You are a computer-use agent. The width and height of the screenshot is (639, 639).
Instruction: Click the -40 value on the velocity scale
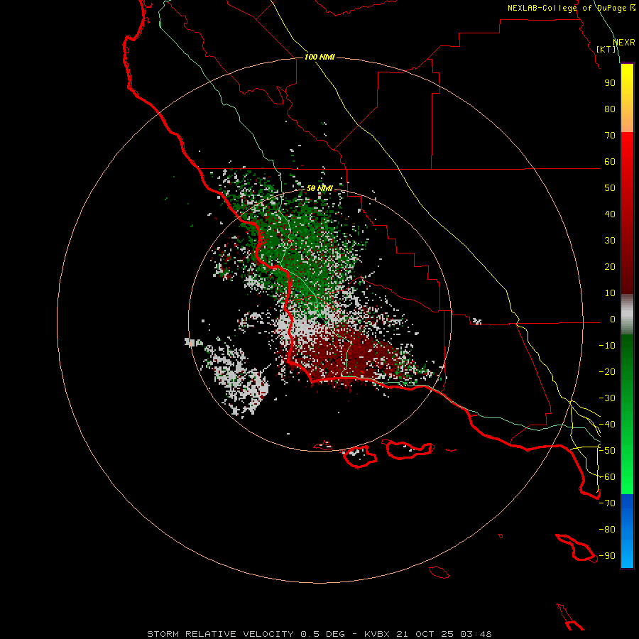click(x=607, y=425)
